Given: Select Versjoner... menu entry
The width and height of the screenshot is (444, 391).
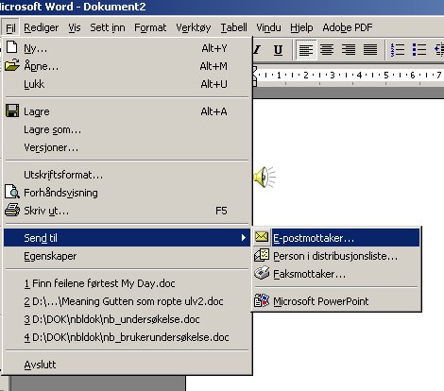Looking at the screenshot, I should (x=128, y=147).
